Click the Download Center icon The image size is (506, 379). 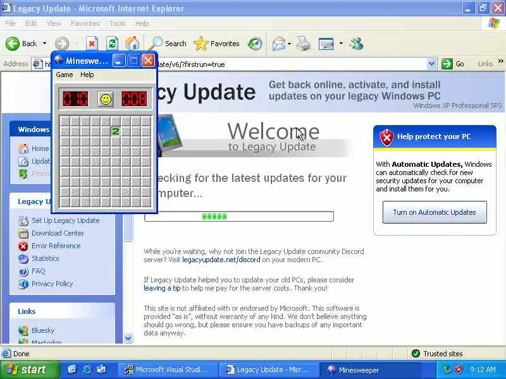(x=23, y=233)
